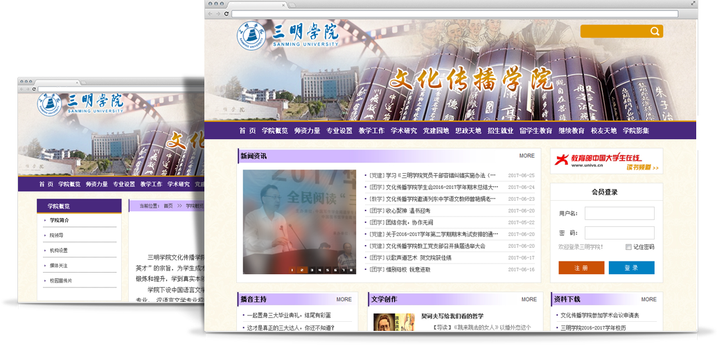Image resolution: width=717 pixels, height=353 pixels.
Task: Click the search magnifier icon in the orange bar
Action: click(655, 31)
